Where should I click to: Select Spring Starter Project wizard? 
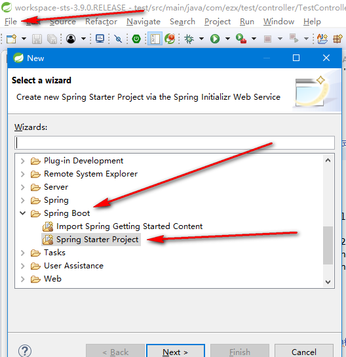coord(97,240)
